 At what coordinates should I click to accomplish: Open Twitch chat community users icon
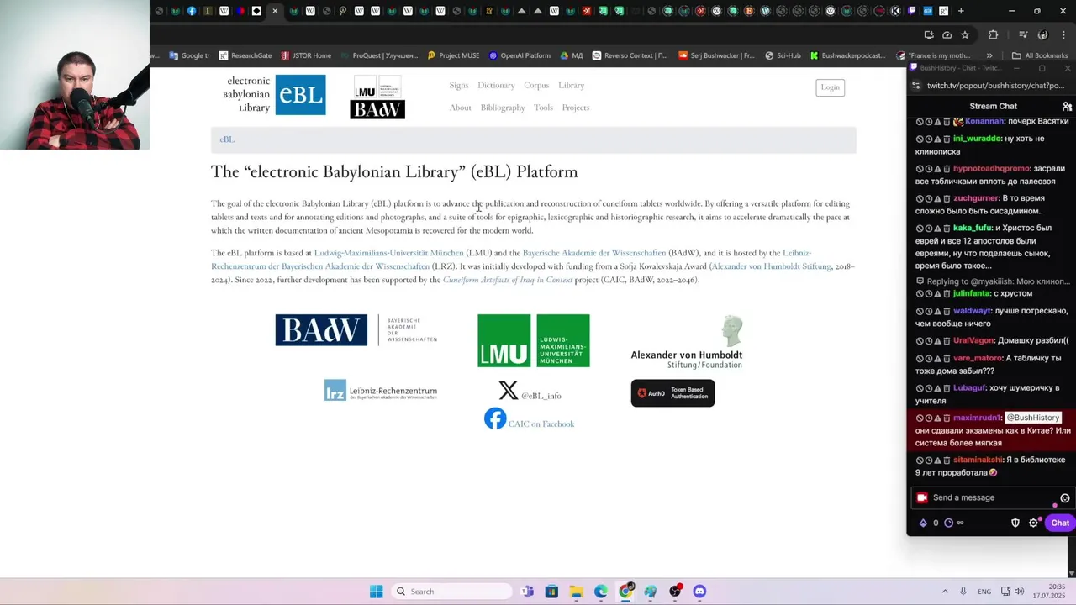(1067, 107)
